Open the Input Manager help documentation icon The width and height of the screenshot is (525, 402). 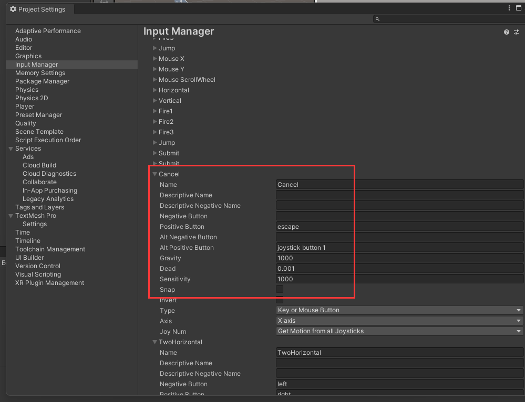507,32
